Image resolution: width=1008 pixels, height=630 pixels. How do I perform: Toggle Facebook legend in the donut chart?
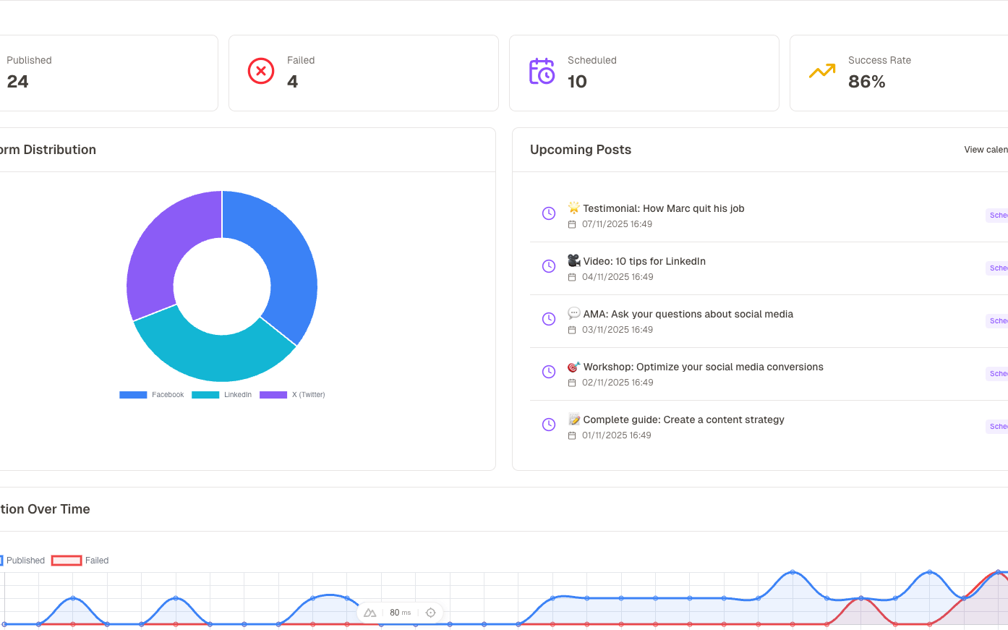[x=152, y=395]
